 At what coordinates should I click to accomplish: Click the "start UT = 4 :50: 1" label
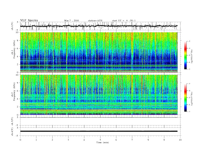[x=124, y=21]
